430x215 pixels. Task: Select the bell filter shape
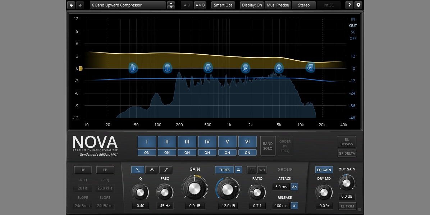pyautogui.click(x=152, y=170)
